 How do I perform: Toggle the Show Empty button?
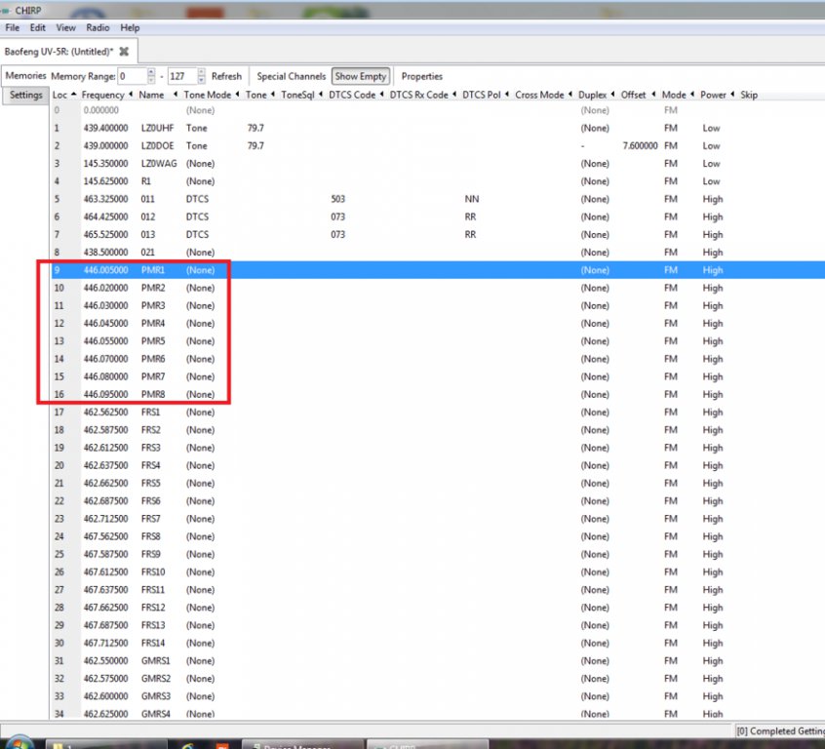point(360,76)
